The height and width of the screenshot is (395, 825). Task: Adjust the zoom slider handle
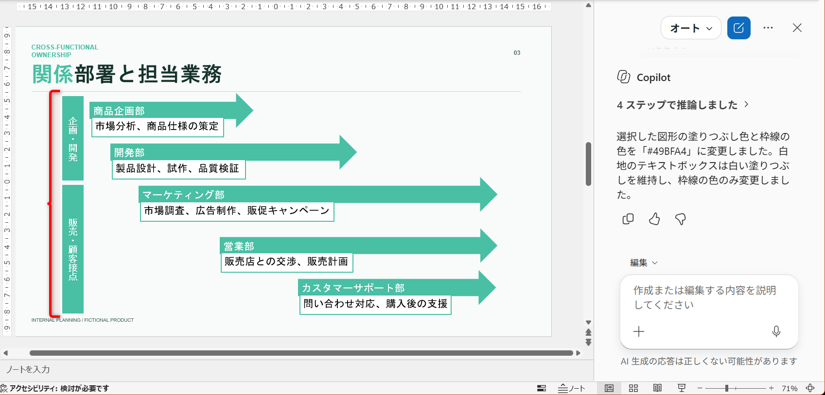[727, 388]
